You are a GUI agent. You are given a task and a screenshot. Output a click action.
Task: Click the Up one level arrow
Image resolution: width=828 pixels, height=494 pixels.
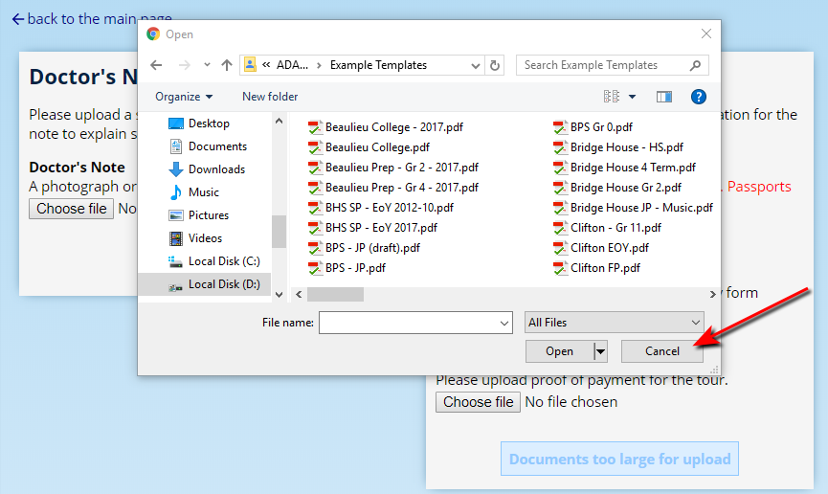[227, 65]
